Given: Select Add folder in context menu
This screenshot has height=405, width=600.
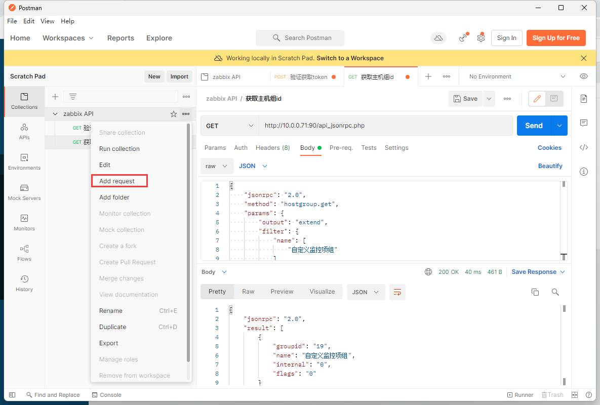Looking at the screenshot, I should coord(114,197).
